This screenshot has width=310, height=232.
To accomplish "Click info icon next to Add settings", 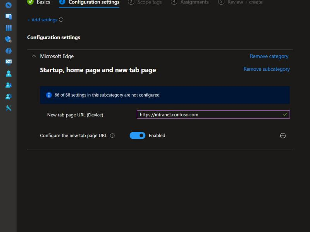I will tap(61, 20).
